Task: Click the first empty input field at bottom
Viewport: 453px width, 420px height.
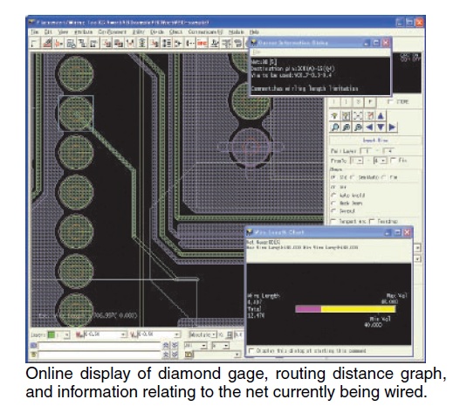Action: pyautogui.click(x=100, y=346)
